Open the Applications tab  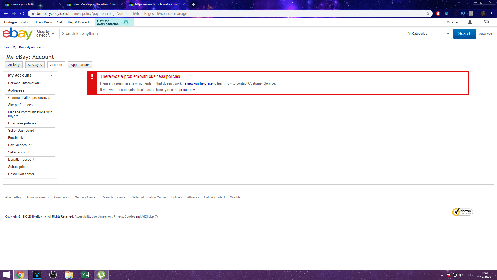(80, 65)
